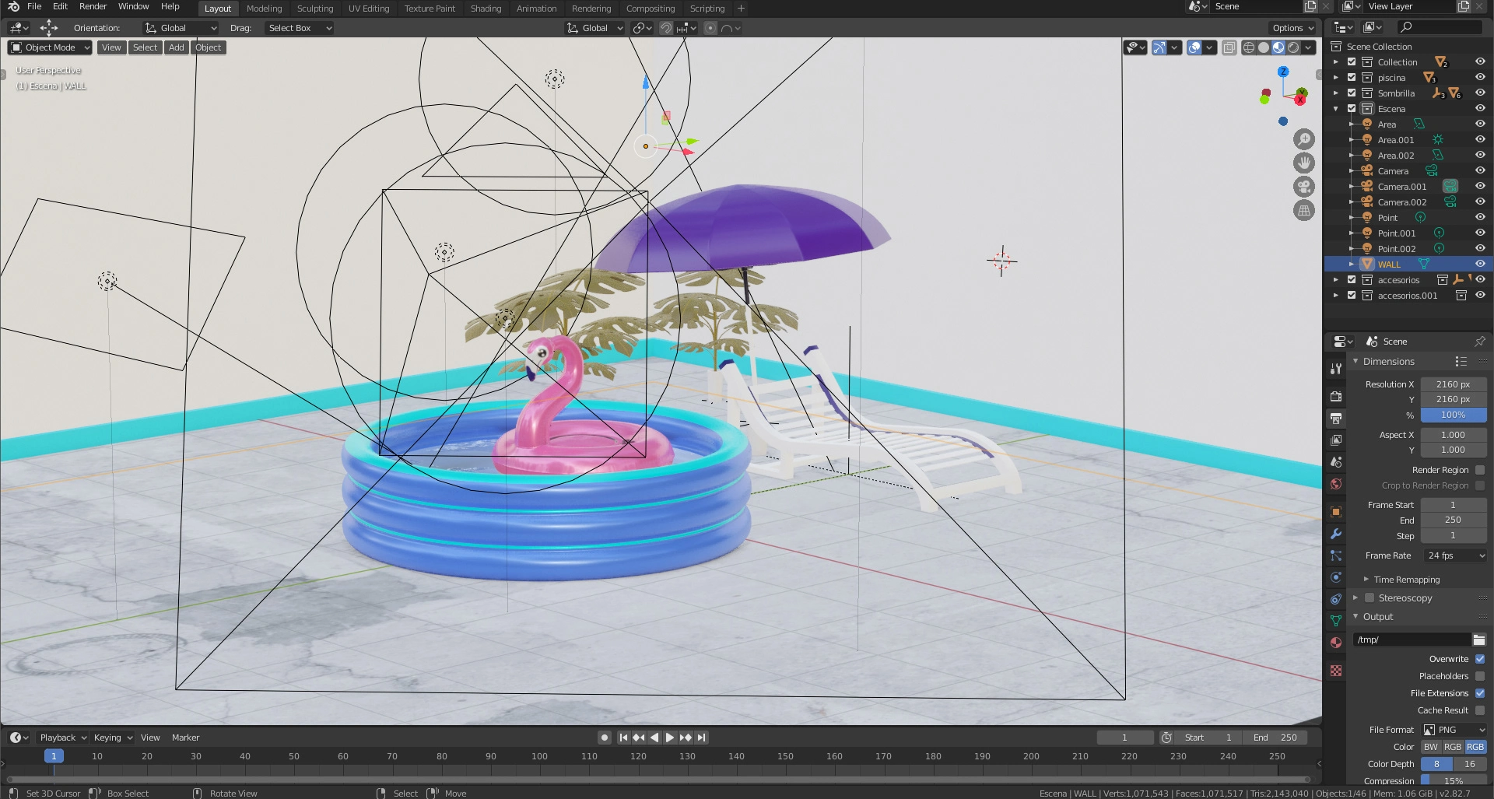Open the Options dropdown in header
This screenshot has width=1494, height=799.
point(1292,28)
